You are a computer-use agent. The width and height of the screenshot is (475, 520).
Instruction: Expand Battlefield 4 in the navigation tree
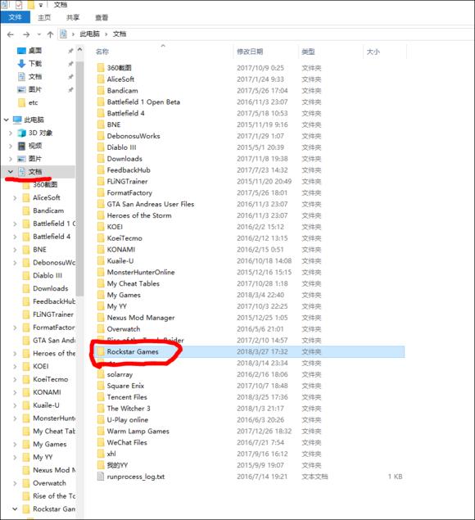pos(15,237)
